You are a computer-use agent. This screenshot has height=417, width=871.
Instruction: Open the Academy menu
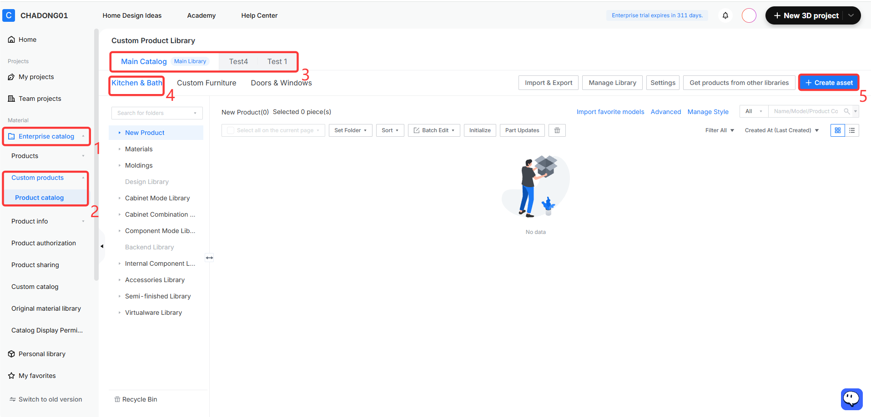click(201, 15)
